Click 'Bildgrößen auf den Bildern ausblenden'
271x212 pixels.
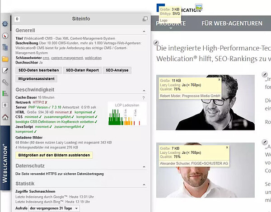coord(54,155)
